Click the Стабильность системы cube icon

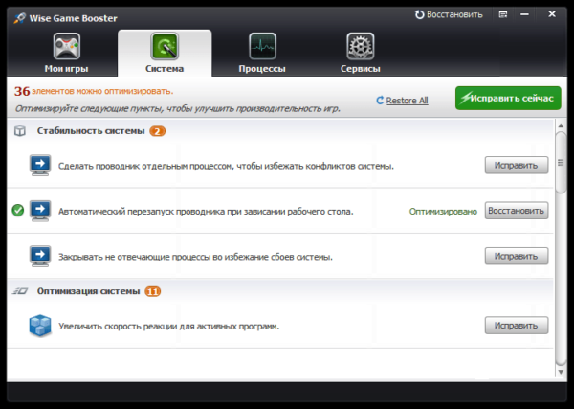[20, 131]
